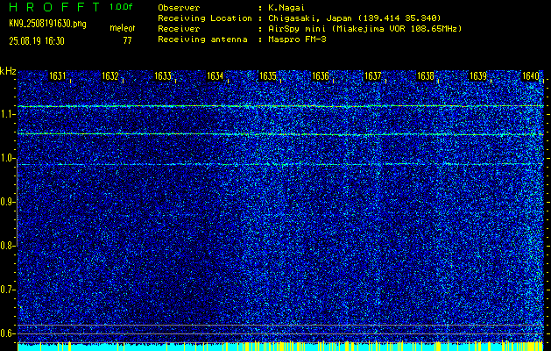
Task: Click the 1.0 frequency axis label
Action: point(7,158)
